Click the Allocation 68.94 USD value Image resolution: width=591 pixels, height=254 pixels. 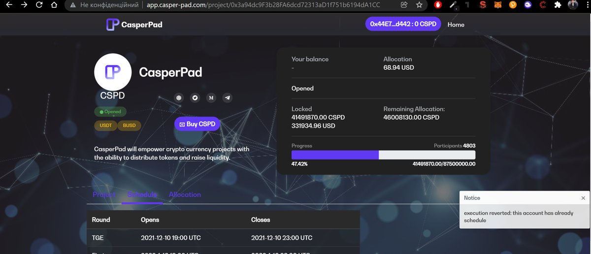[398, 67]
